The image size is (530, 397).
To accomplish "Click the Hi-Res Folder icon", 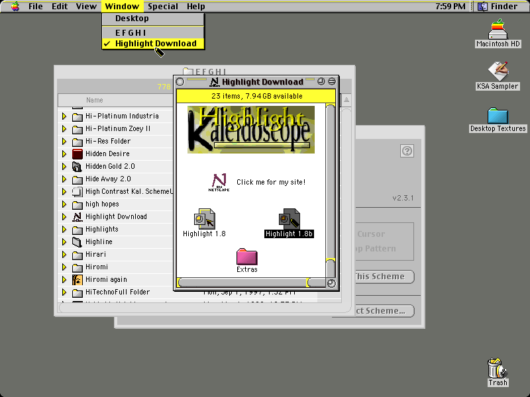I will (78, 142).
